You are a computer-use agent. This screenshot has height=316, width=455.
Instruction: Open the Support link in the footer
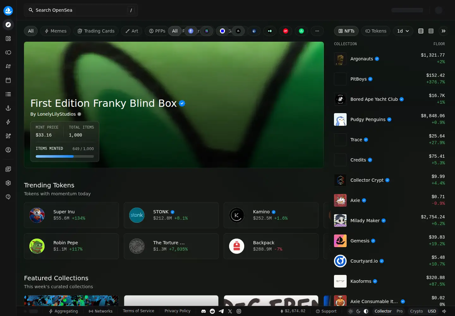coord(326,311)
